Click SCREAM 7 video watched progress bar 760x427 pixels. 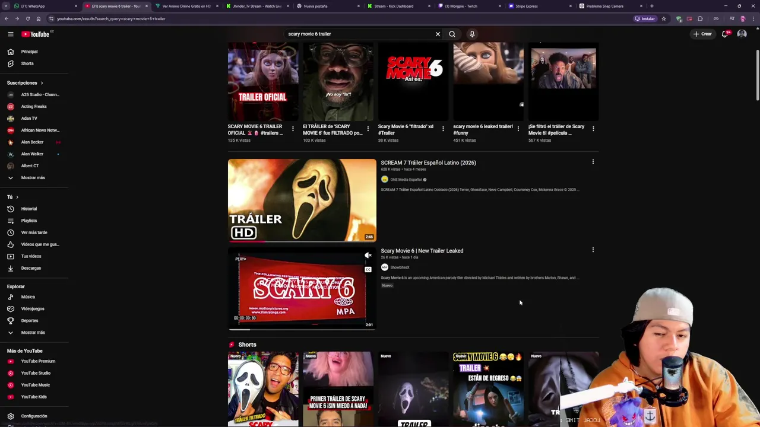point(302,241)
